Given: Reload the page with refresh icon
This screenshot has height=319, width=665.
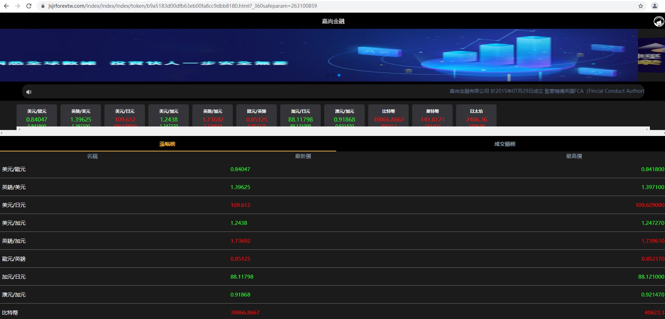Looking at the screenshot, I should click(x=29, y=6).
